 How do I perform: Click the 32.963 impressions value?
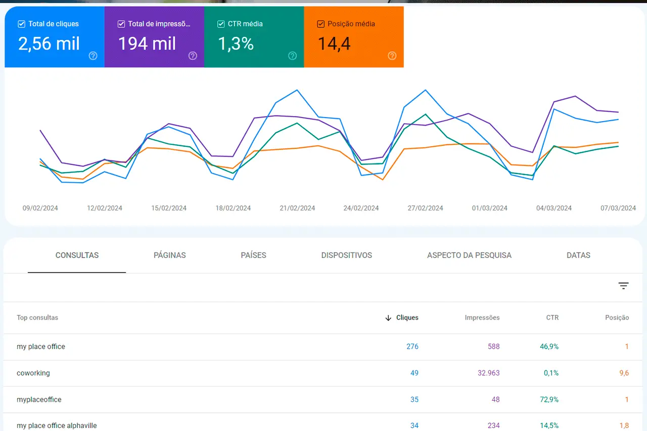[488, 373]
